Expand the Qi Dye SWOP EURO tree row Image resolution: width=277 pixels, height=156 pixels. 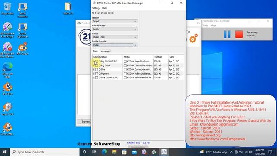93,78
